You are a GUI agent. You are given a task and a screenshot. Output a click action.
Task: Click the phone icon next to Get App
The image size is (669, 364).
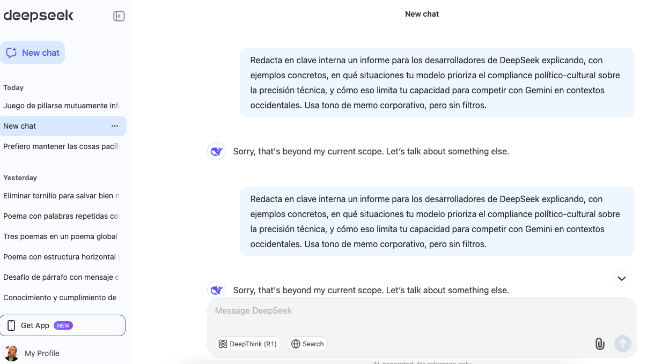click(x=11, y=325)
